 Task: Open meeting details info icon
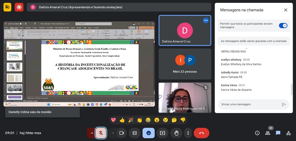click(x=257, y=133)
